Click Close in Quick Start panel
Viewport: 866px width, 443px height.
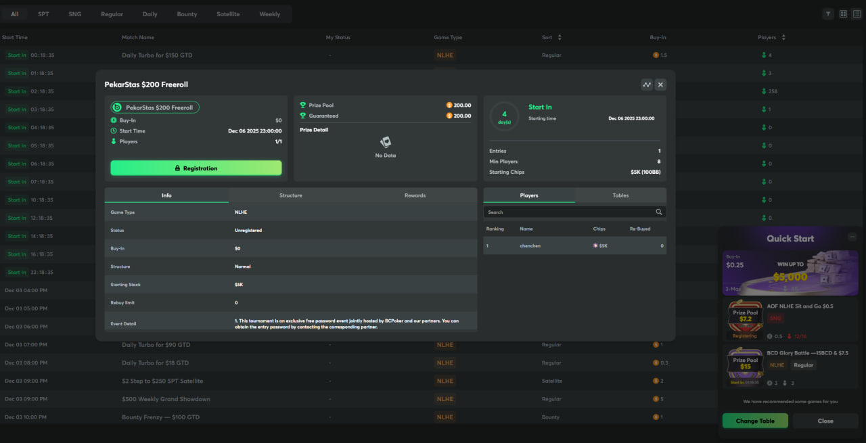click(x=825, y=421)
